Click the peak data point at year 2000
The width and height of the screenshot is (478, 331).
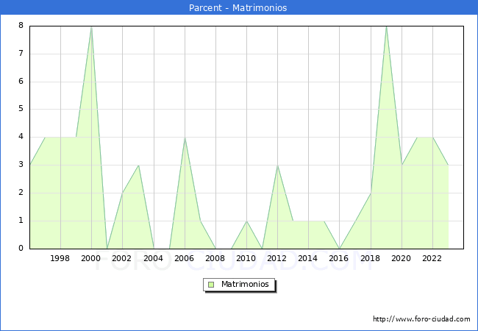coord(91,26)
